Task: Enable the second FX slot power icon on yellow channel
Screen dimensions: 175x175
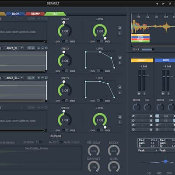Action: click(133, 120)
